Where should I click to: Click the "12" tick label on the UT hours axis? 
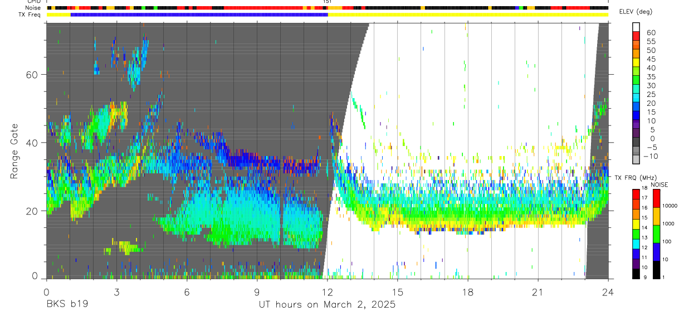[x=327, y=292]
